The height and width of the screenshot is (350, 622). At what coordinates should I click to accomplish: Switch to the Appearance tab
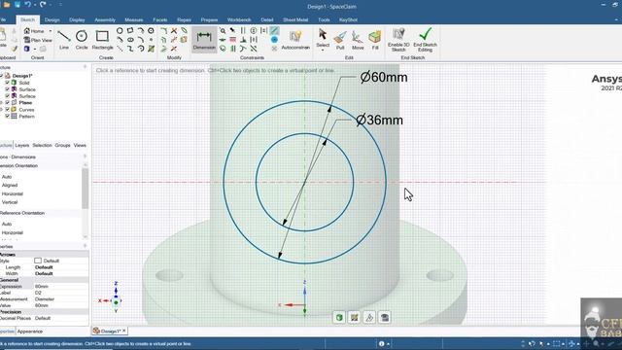point(30,332)
